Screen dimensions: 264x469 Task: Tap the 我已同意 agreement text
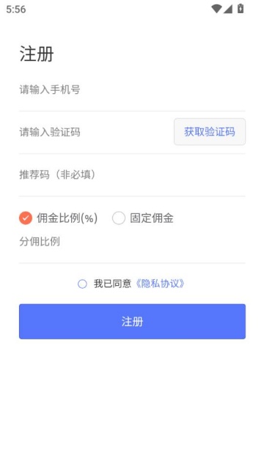[x=112, y=284]
